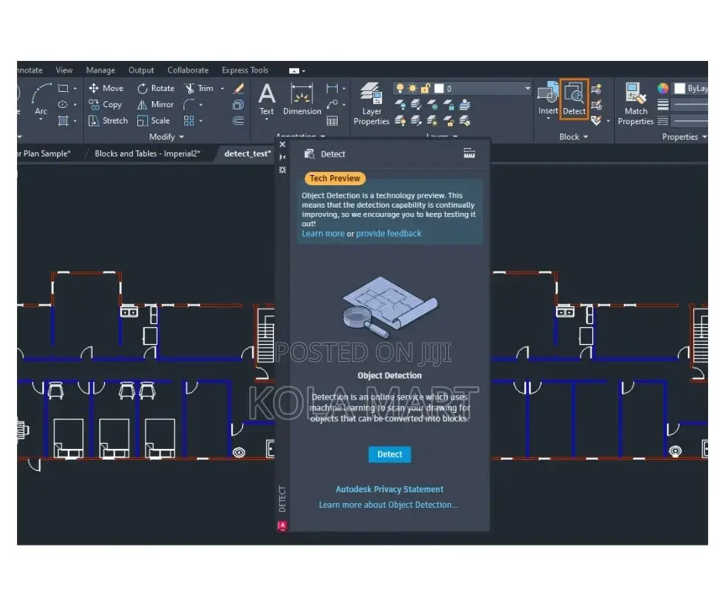Screen dimensions: 725x608
Task: Click layer 0 white color swatch
Action: (x=439, y=88)
